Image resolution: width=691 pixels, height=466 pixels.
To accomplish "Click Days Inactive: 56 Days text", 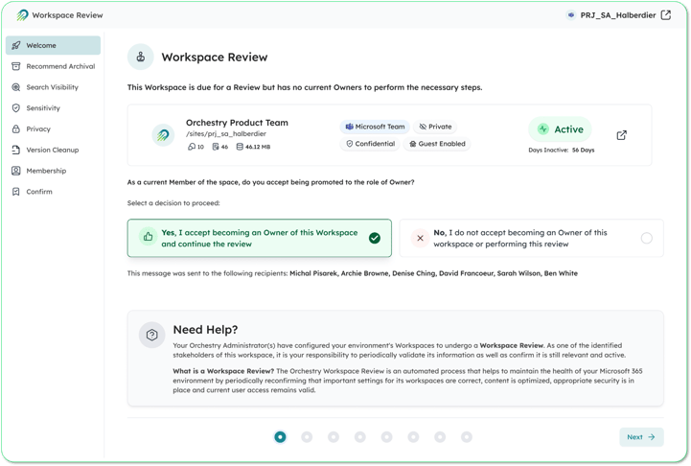I will pos(562,151).
